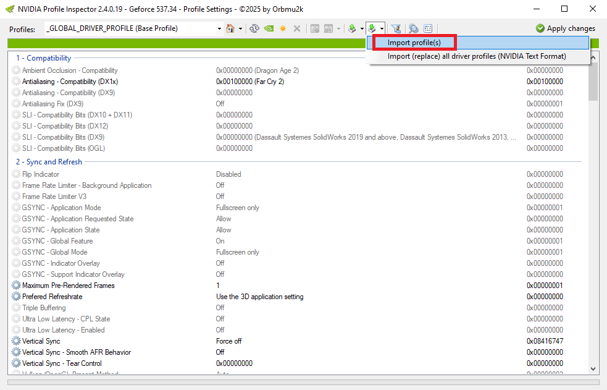Click the 0x08416747 hex value
The width and height of the screenshot is (607, 390).
click(545, 341)
